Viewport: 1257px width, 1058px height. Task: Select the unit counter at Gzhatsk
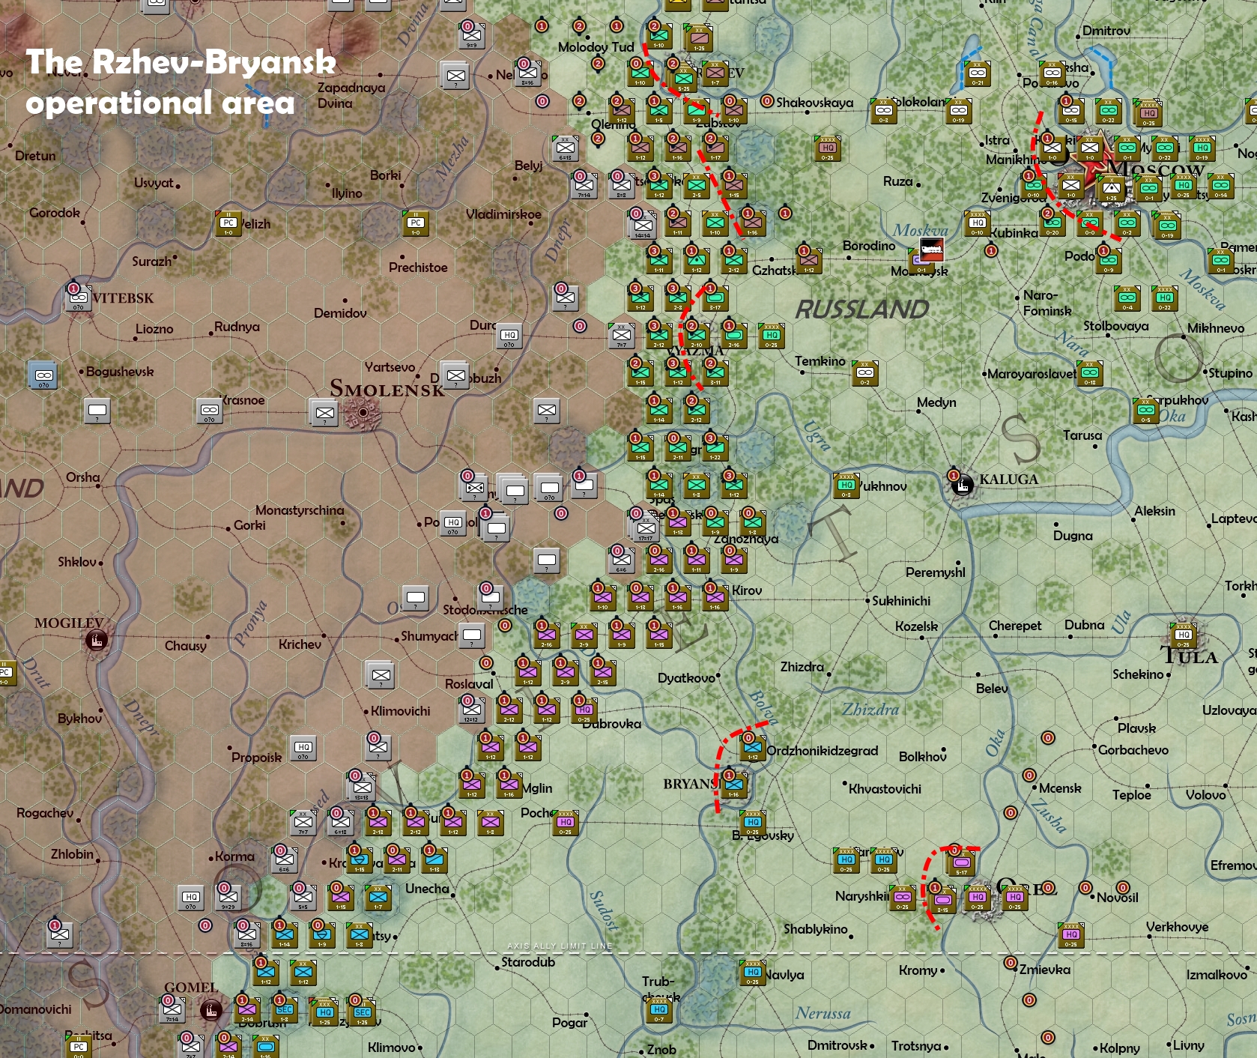[x=809, y=261]
